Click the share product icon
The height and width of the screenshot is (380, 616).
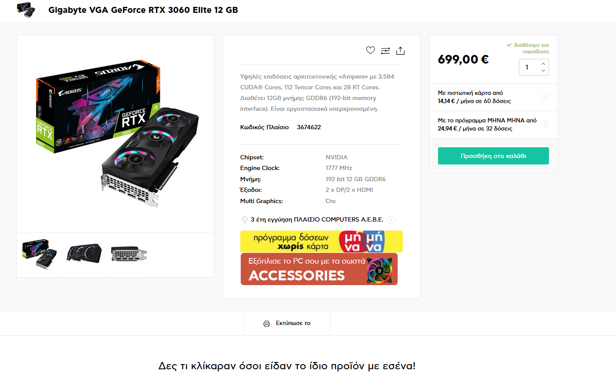coord(400,51)
